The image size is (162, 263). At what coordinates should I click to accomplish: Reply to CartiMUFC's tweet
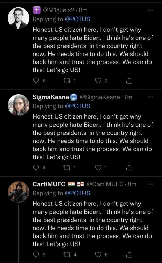pyautogui.click(x=36, y=255)
